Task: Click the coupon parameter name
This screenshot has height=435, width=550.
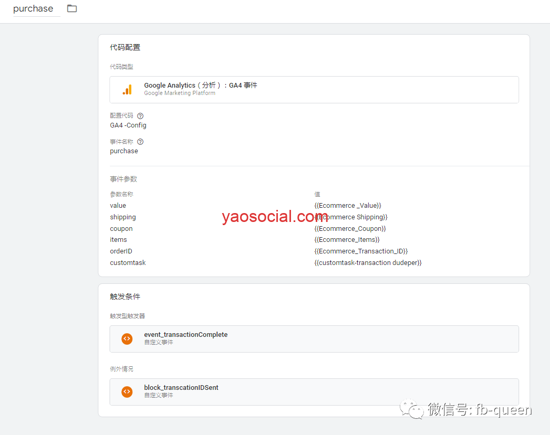Action: 121,229
